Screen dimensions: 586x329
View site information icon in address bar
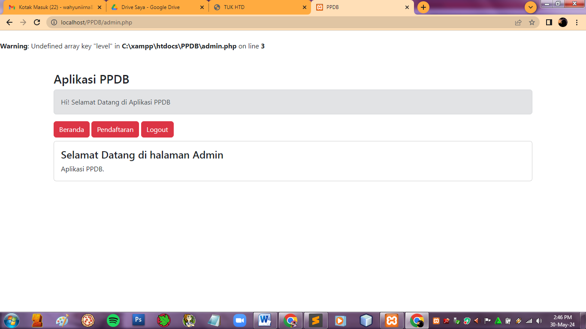pyautogui.click(x=54, y=22)
